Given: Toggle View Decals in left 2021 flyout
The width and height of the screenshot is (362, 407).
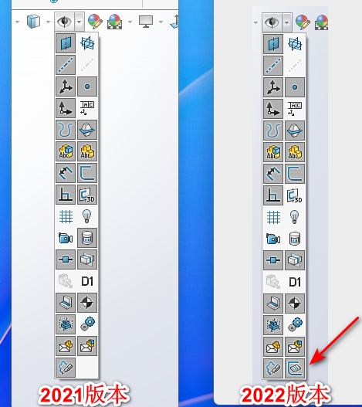Looking at the screenshot, I should 87,238.
